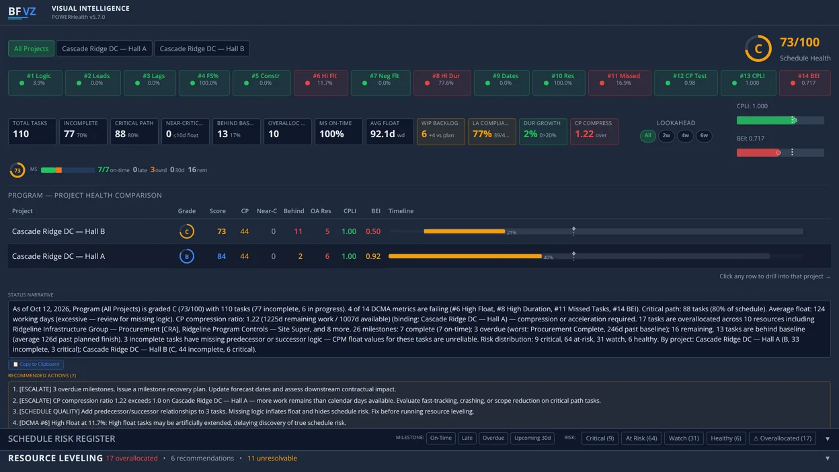Screen dimensions: 839x472
Task: Open the #11 Missed metric card
Action: (x=619, y=83)
